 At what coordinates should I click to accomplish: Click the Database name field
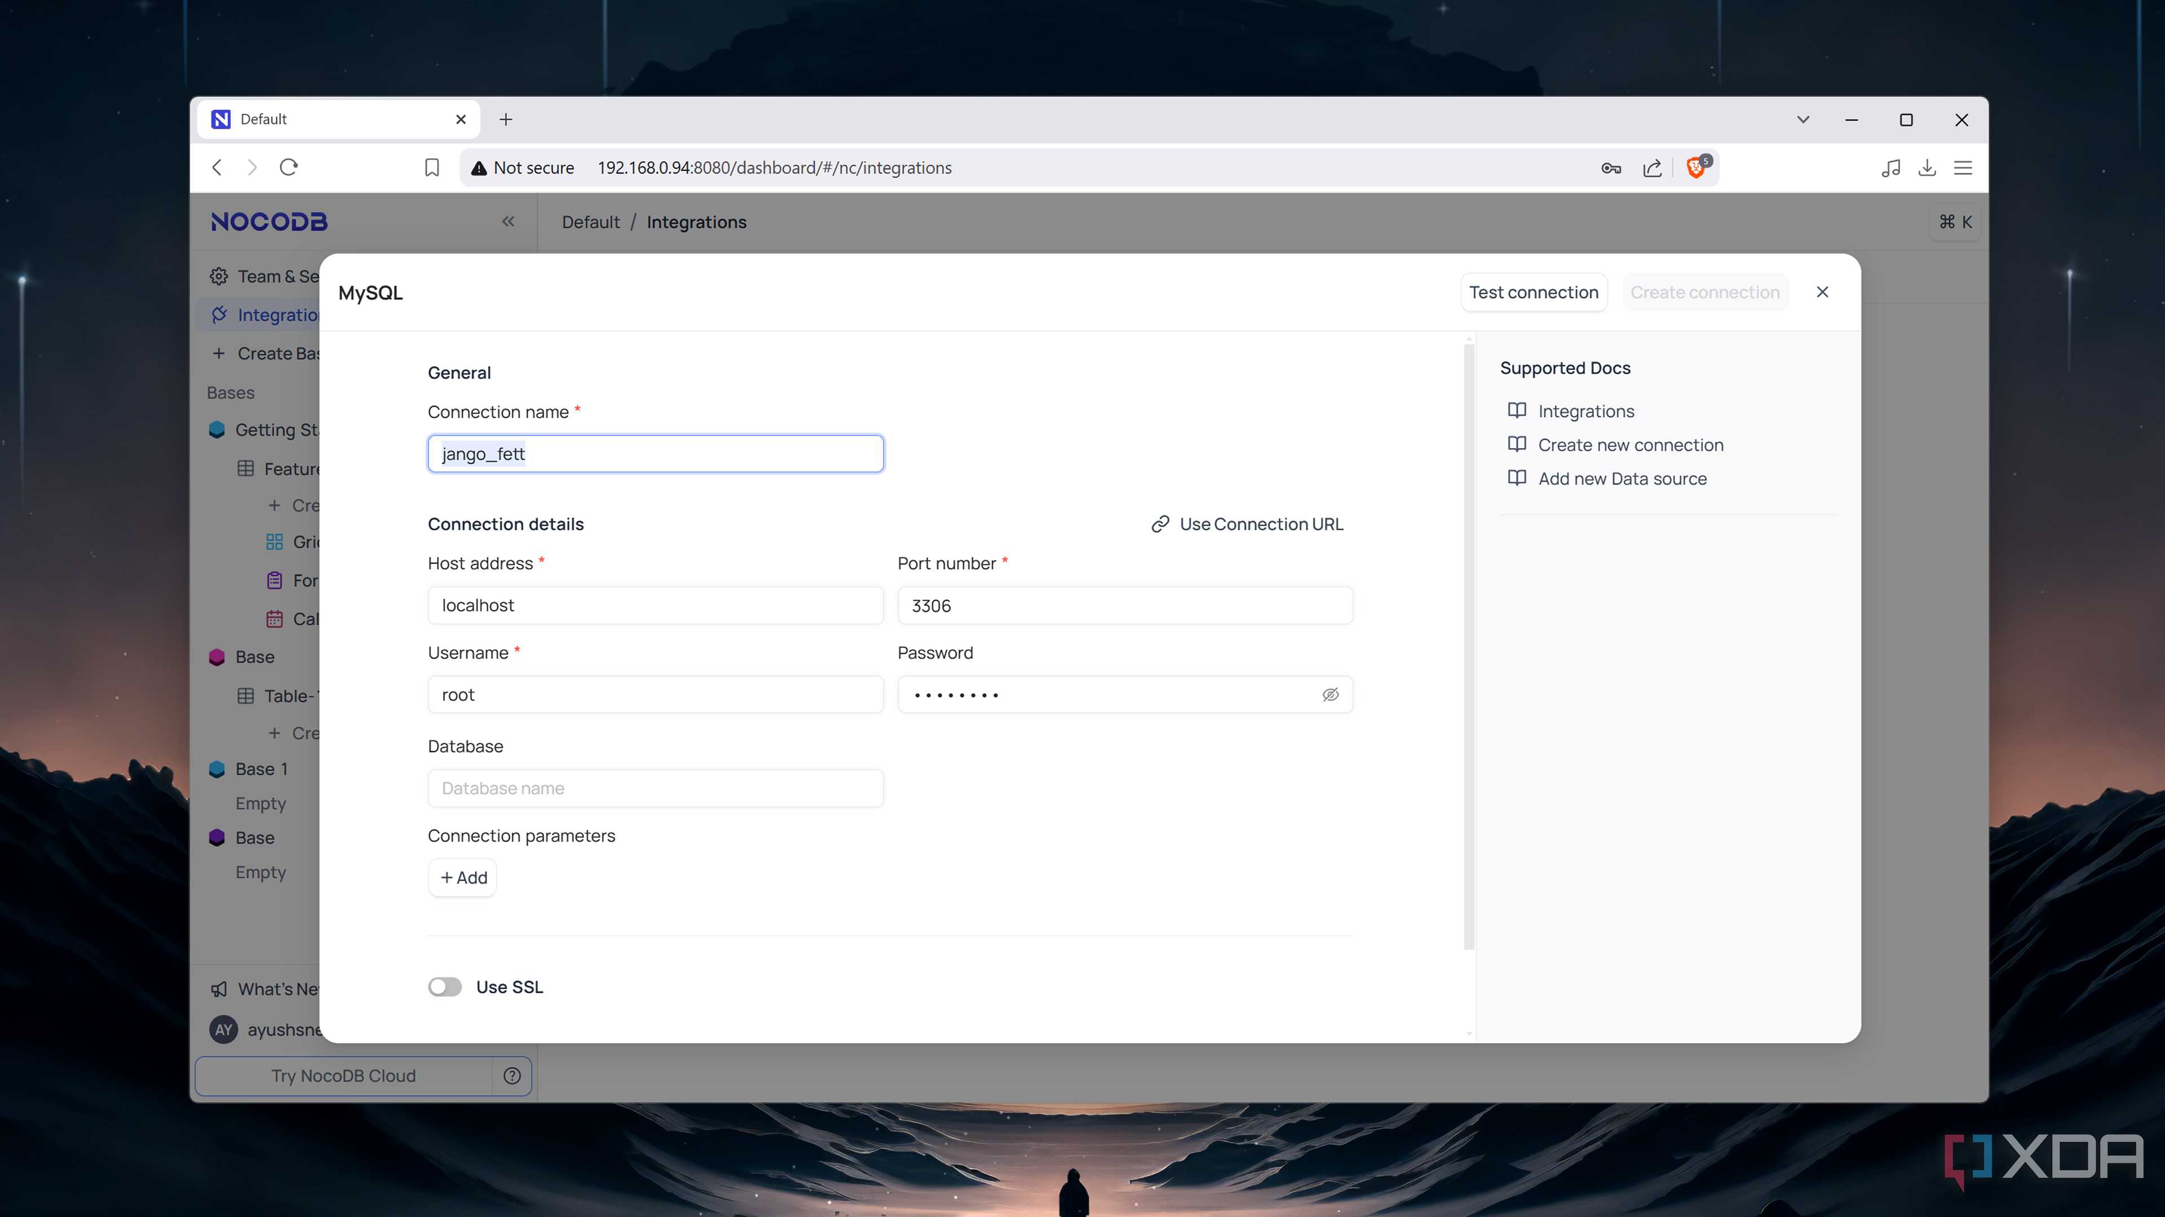click(x=656, y=789)
